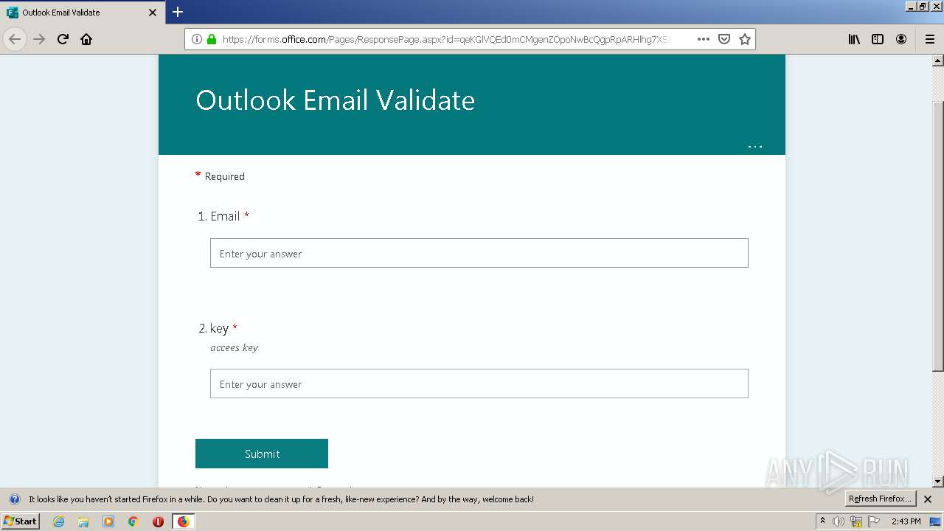Image resolution: width=944 pixels, height=531 pixels.
Task: Click the Outlook Email Validate heading
Action: pyautogui.click(x=335, y=100)
